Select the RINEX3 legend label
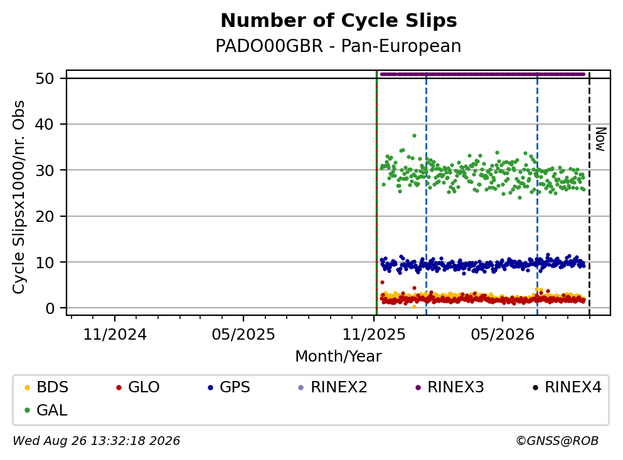Image resolution: width=623 pixels, height=460 pixels. click(x=455, y=387)
